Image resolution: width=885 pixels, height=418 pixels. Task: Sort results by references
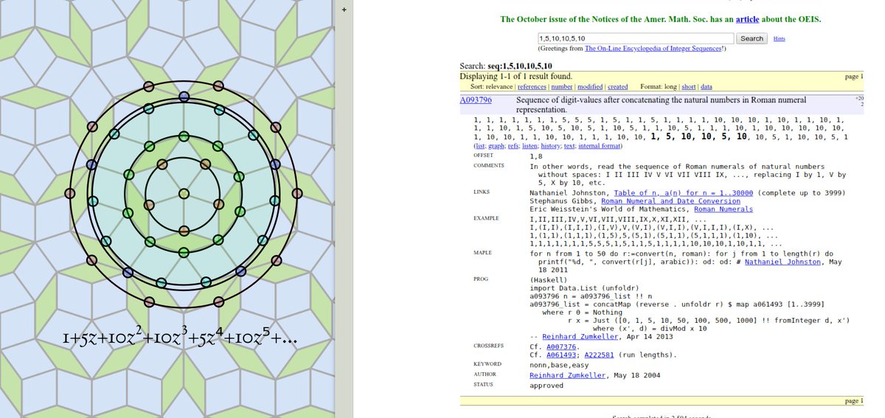coord(532,86)
